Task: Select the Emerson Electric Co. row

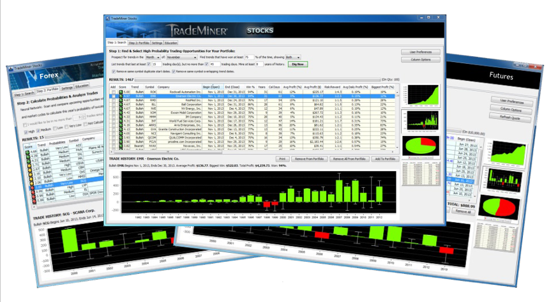Action: tap(253, 96)
